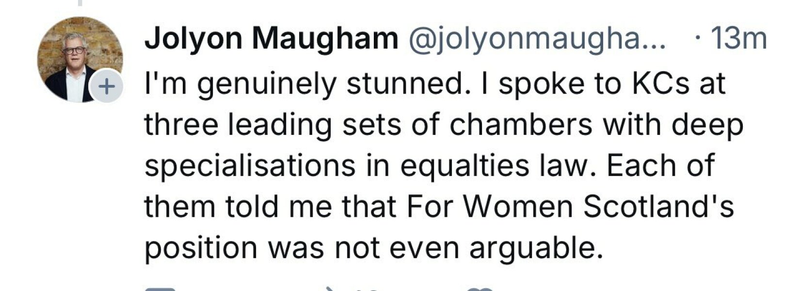Click "them told me that" text

[x=271, y=207]
